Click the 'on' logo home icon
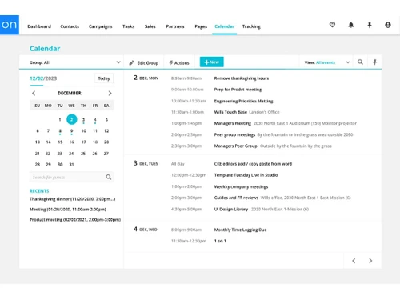400x300 pixels. (x=10, y=25)
